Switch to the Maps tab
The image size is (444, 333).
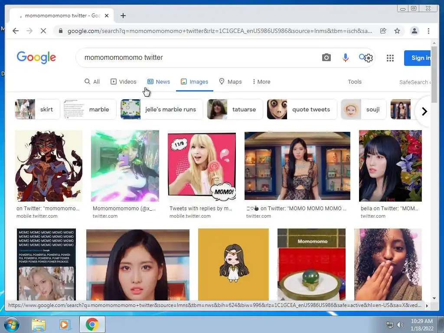(231, 82)
